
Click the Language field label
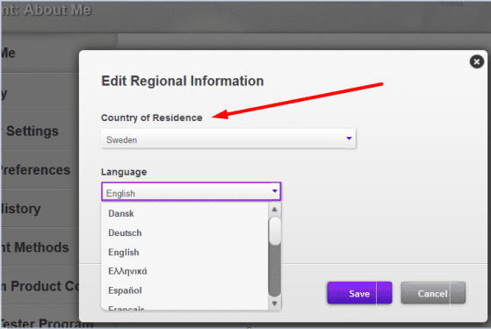pyautogui.click(x=124, y=172)
